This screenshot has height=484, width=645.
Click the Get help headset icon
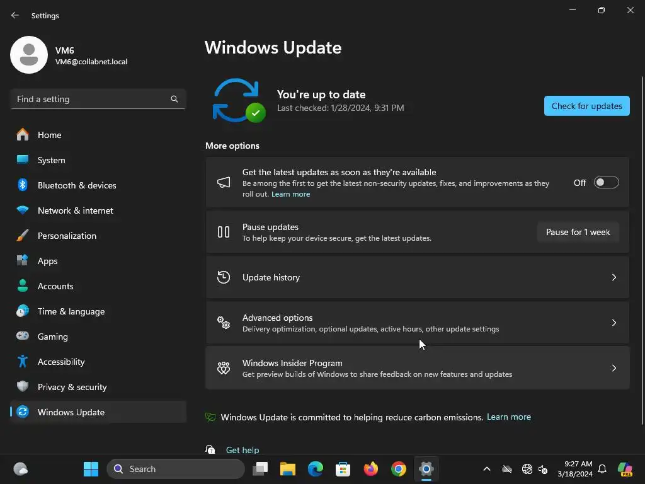click(210, 449)
